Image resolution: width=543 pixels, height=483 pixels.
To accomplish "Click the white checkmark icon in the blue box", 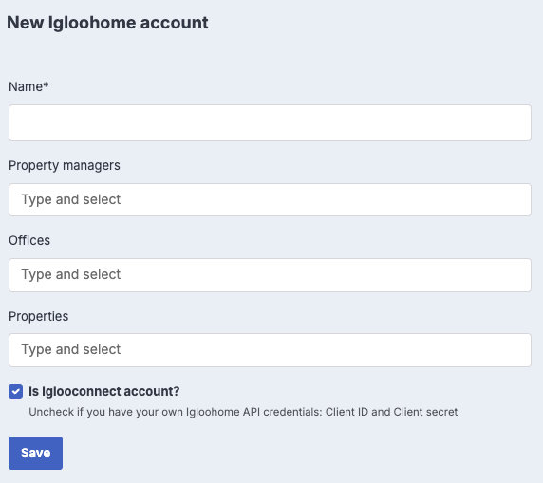I will click(x=15, y=392).
